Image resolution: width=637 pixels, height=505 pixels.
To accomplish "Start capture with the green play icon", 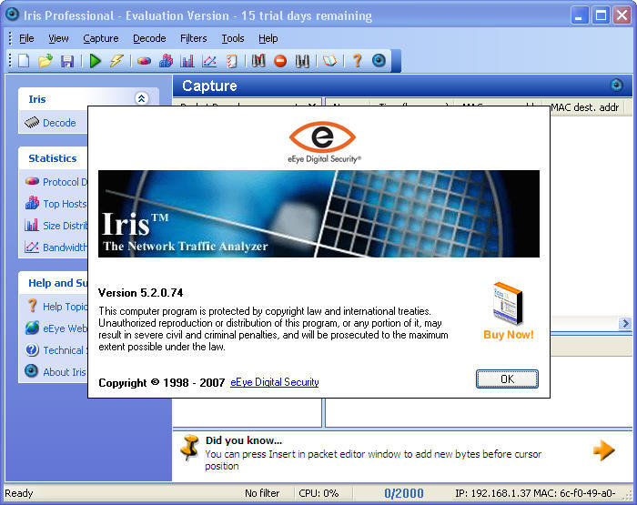I will 96,61.
